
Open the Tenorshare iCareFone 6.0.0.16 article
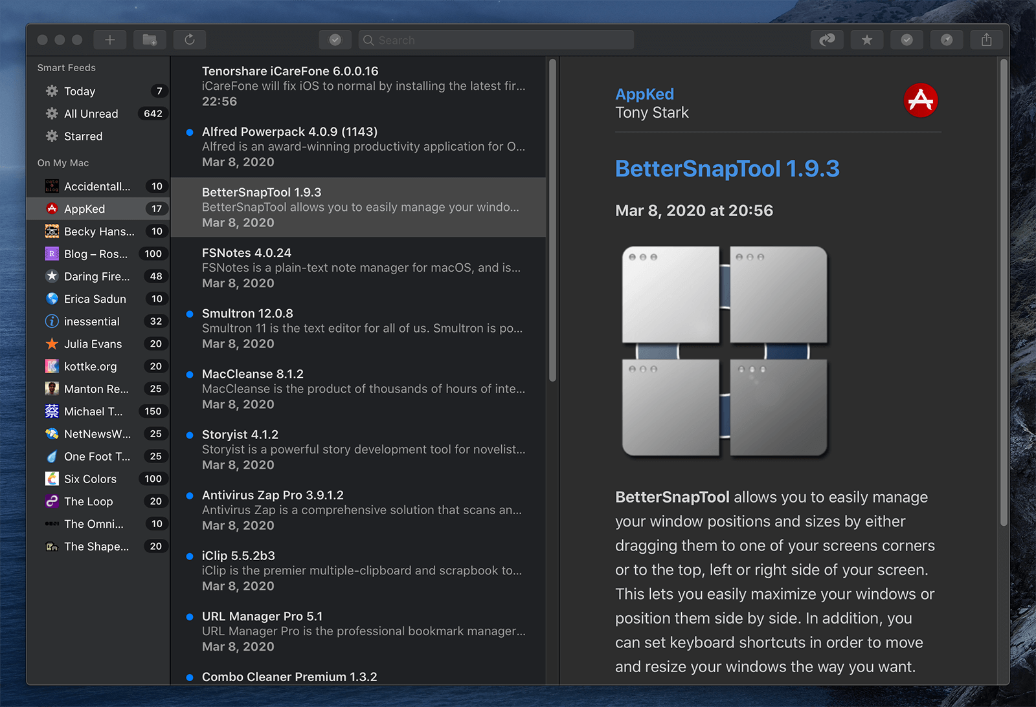pyautogui.click(x=358, y=86)
